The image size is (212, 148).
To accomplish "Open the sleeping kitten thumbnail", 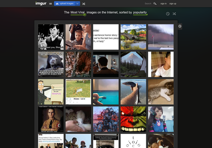I will pyautogui.click(x=161, y=92).
